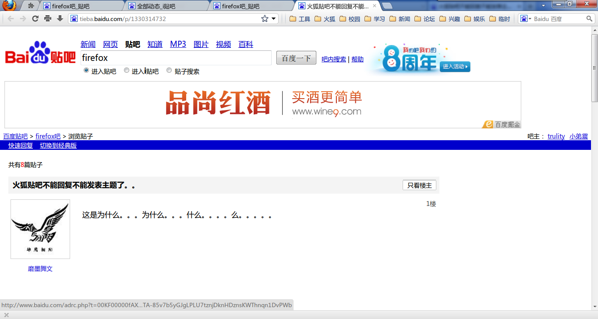Click the Baidu Tieba logo
Screen dimensions: 598x319
click(x=40, y=53)
